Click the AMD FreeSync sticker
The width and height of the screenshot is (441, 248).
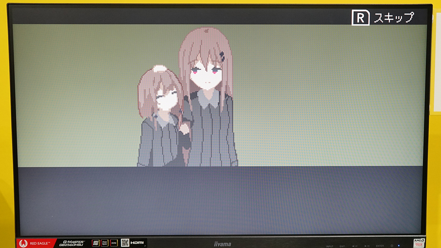click(x=419, y=242)
